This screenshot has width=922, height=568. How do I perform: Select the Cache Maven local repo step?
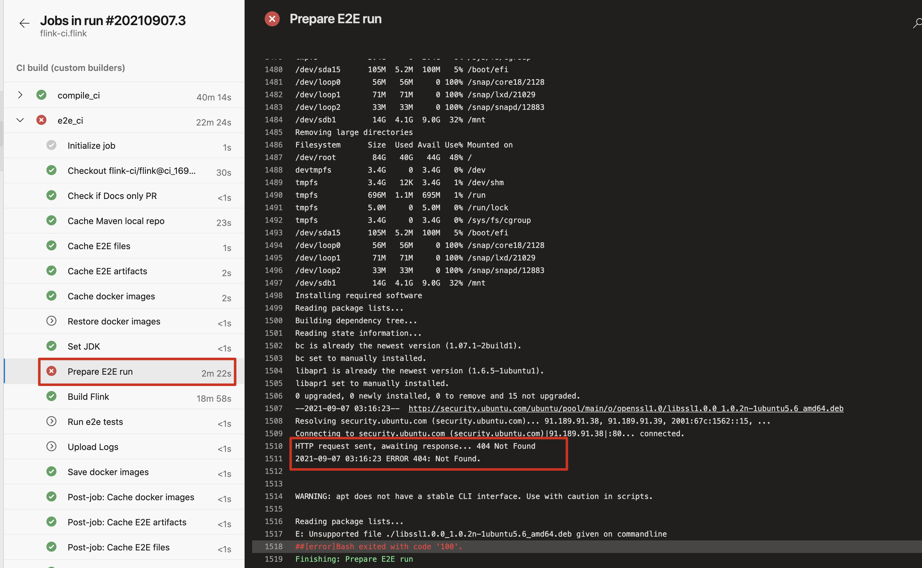pos(116,221)
